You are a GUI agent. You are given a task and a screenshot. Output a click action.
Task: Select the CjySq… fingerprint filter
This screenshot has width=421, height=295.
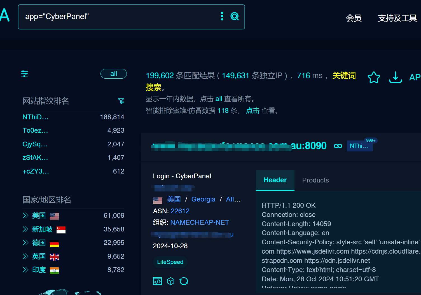[35, 144]
